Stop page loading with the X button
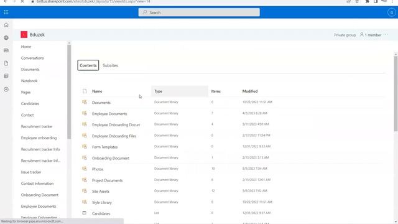 click(x=22, y=1)
